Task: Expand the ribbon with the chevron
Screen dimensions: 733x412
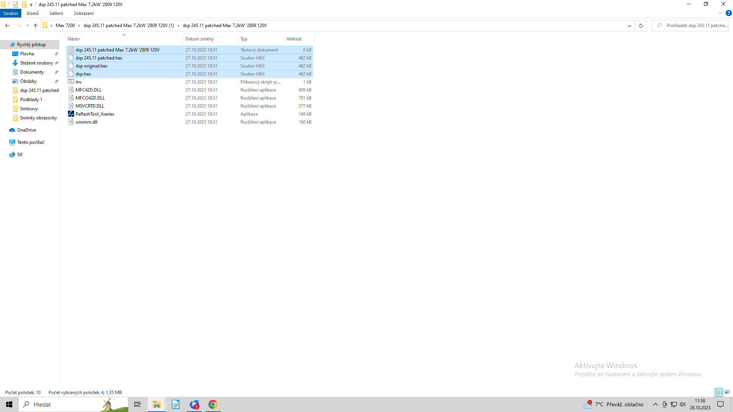Action: [x=720, y=13]
